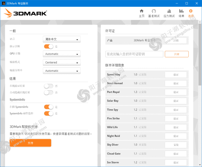Maximize the 3DMark window
This screenshot has width=202, height=167.
point(187,3)
